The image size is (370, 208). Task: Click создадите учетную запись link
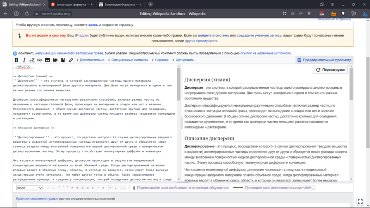pos(259,36)
